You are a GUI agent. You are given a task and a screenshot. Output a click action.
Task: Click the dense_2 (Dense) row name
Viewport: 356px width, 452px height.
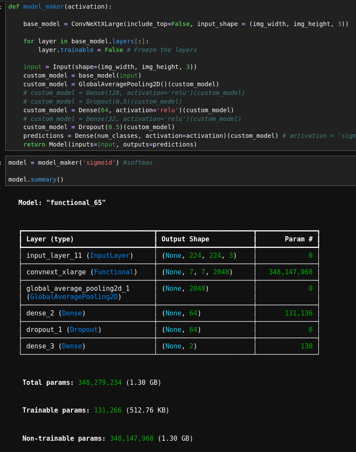(56, 313)
